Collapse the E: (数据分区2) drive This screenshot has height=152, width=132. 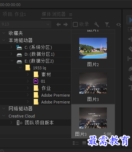click(12, 61)
